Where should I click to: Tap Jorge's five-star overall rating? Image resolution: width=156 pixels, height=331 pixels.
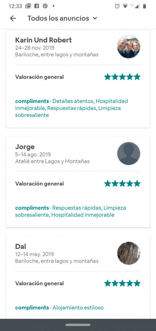(122, 184)
